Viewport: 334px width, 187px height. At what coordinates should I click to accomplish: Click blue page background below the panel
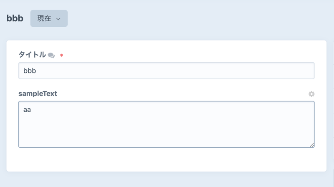pyautogui.click(x=166, y=179)
